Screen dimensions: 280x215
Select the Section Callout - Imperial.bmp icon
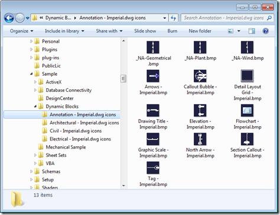pyautogui.click(x=247, y=139)
